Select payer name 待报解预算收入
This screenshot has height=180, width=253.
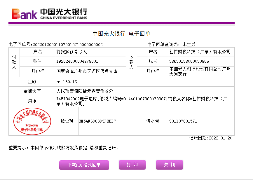point(72,52)
